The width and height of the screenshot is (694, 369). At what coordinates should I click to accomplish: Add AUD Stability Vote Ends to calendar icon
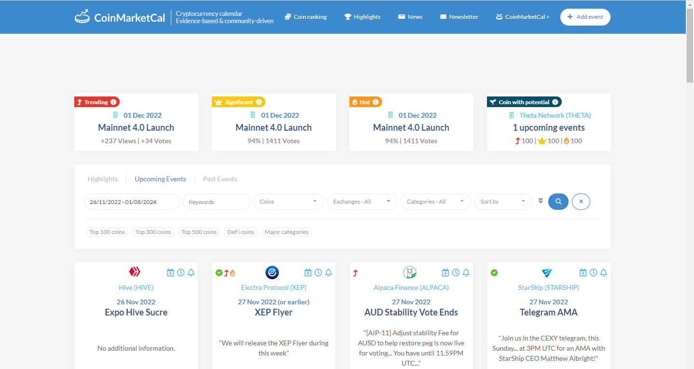[x=445, y=273]
